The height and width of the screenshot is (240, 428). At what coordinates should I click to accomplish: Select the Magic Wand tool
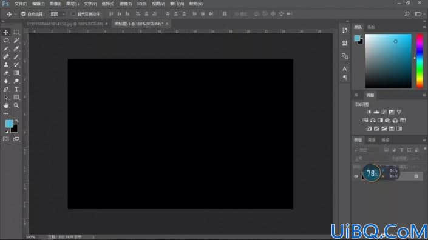tap(16, 41)
